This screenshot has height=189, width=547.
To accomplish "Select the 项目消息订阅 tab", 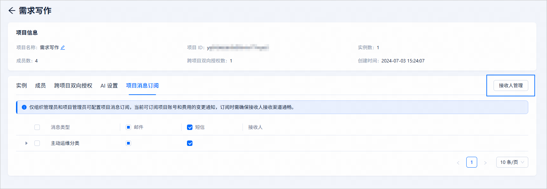I will [142, 86].
